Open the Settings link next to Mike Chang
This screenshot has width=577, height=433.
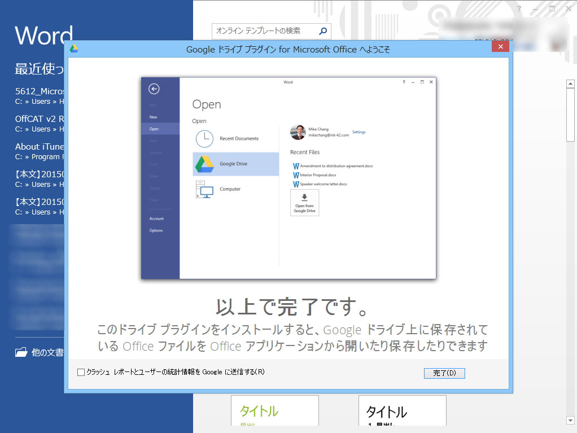point(359,132)
